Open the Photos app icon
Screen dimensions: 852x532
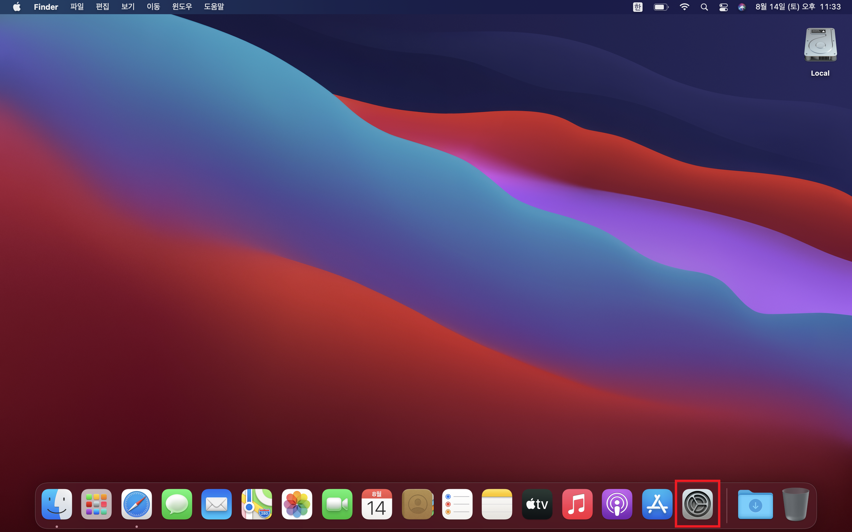pos(297,504)
